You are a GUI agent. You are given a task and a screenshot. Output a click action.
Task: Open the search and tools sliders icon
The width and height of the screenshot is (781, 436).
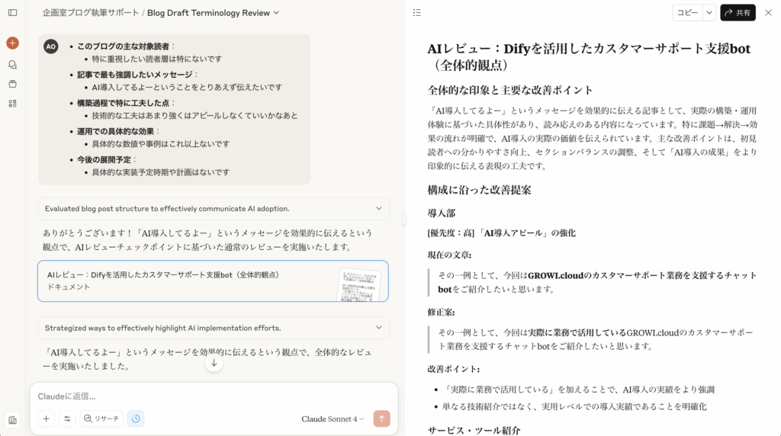pyautogui.click(x=67, y=418)
